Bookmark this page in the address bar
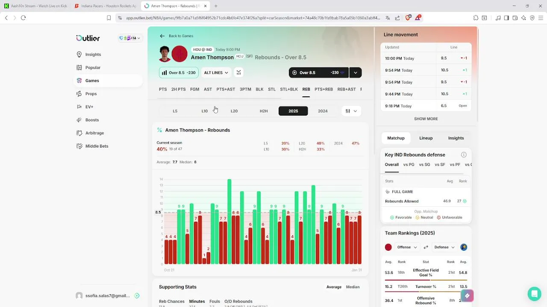Screen dimensions: 547x307 109,18
